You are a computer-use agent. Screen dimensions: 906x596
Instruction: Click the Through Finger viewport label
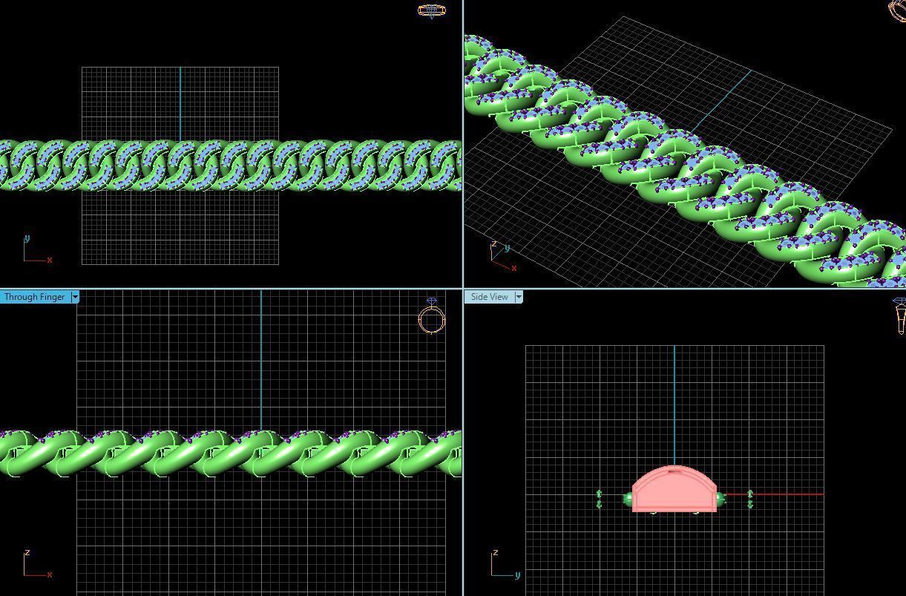[34, 297]
